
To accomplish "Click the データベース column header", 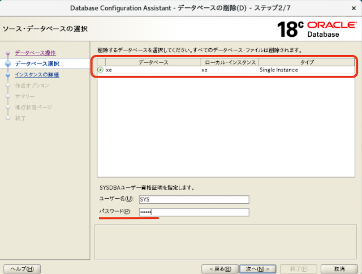I will click(153, 62).
